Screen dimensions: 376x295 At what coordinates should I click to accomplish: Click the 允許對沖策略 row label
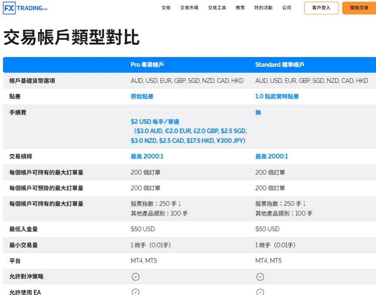point(27,277)
